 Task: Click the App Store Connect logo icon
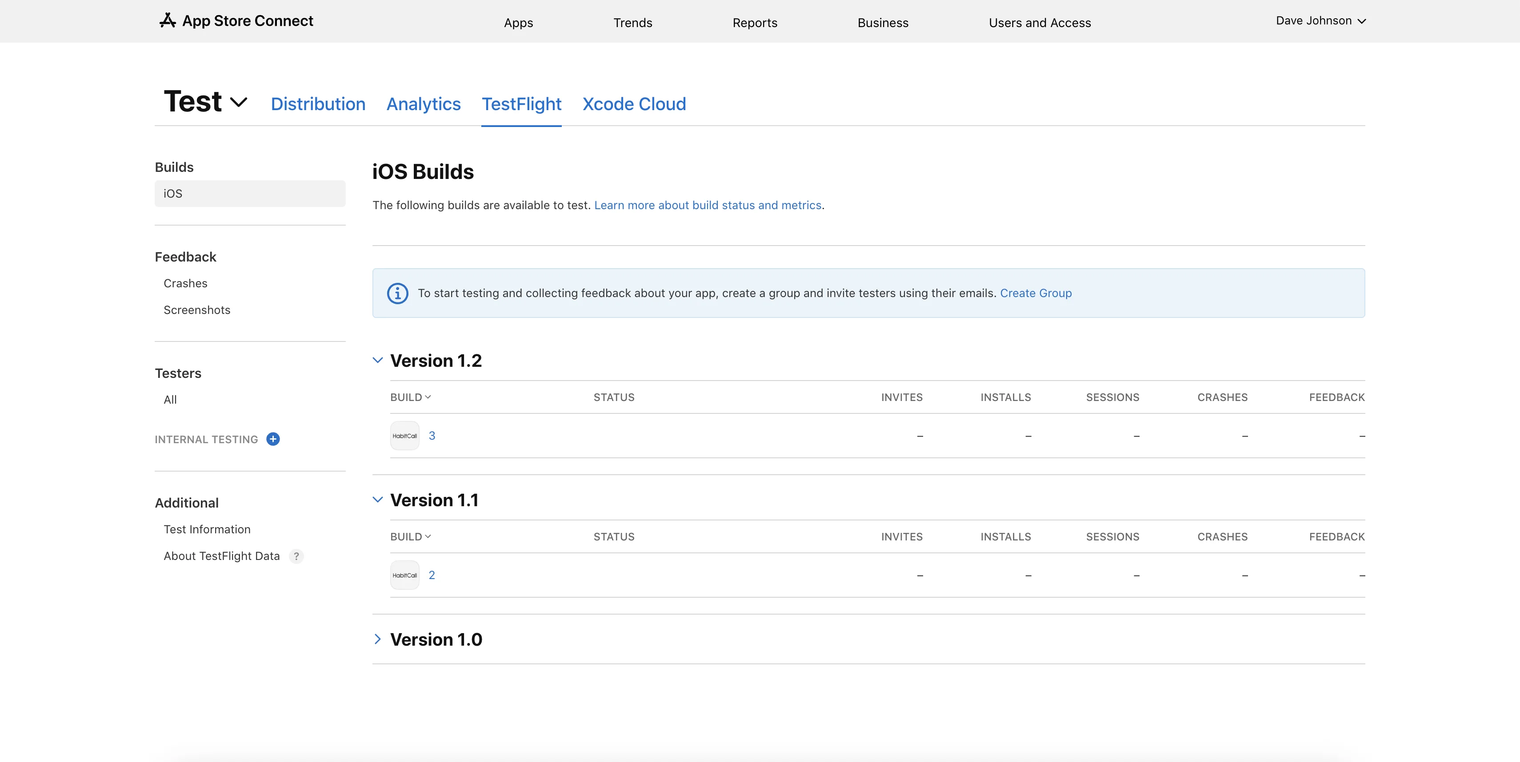click(168, 20)
